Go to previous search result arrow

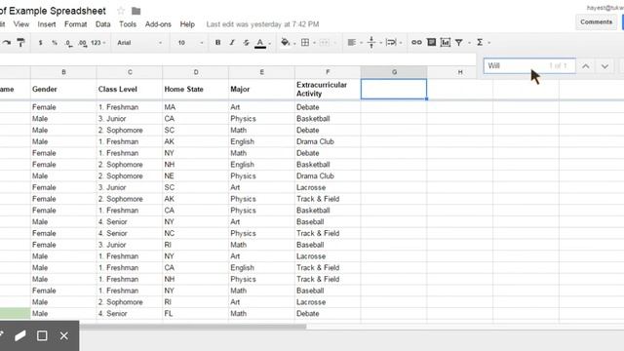click(x=585, y=66)
